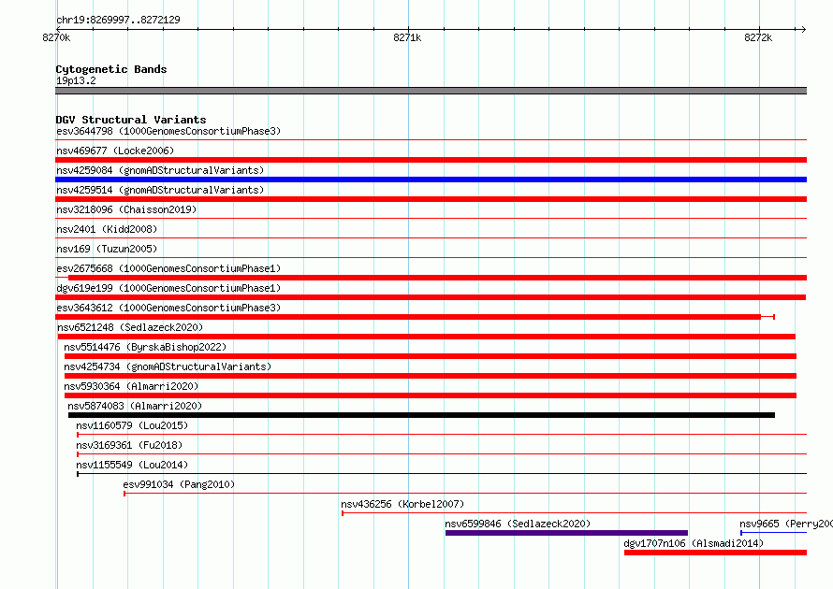
Task: Click dgv1707n106 (Alsmadi2014) label
Action: [x=694, y=543]
